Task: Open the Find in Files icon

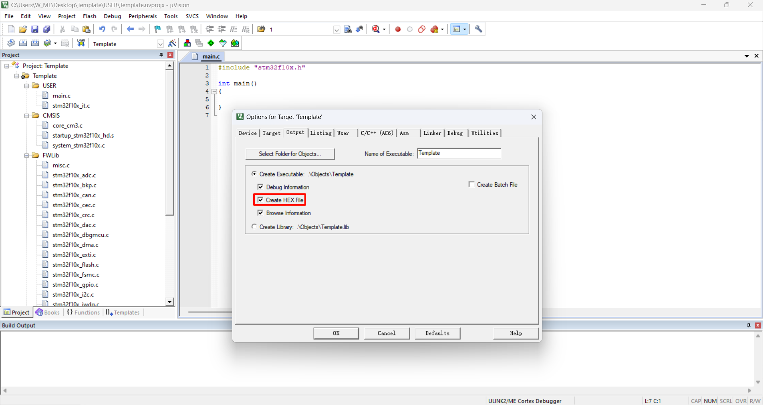Action: pos(261,29)
